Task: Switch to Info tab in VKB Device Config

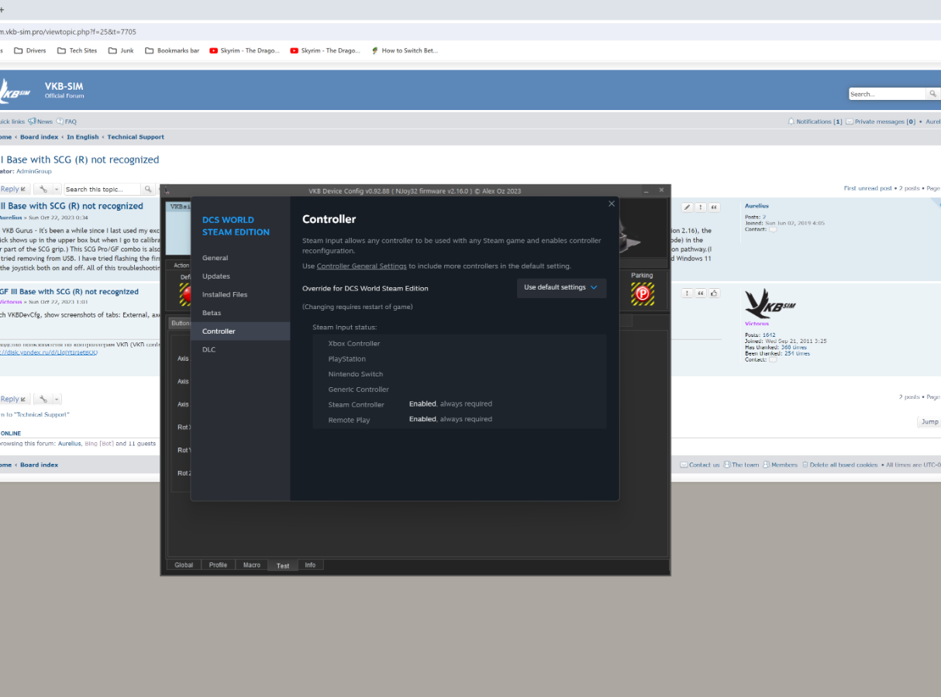Action: coord(310,565)
